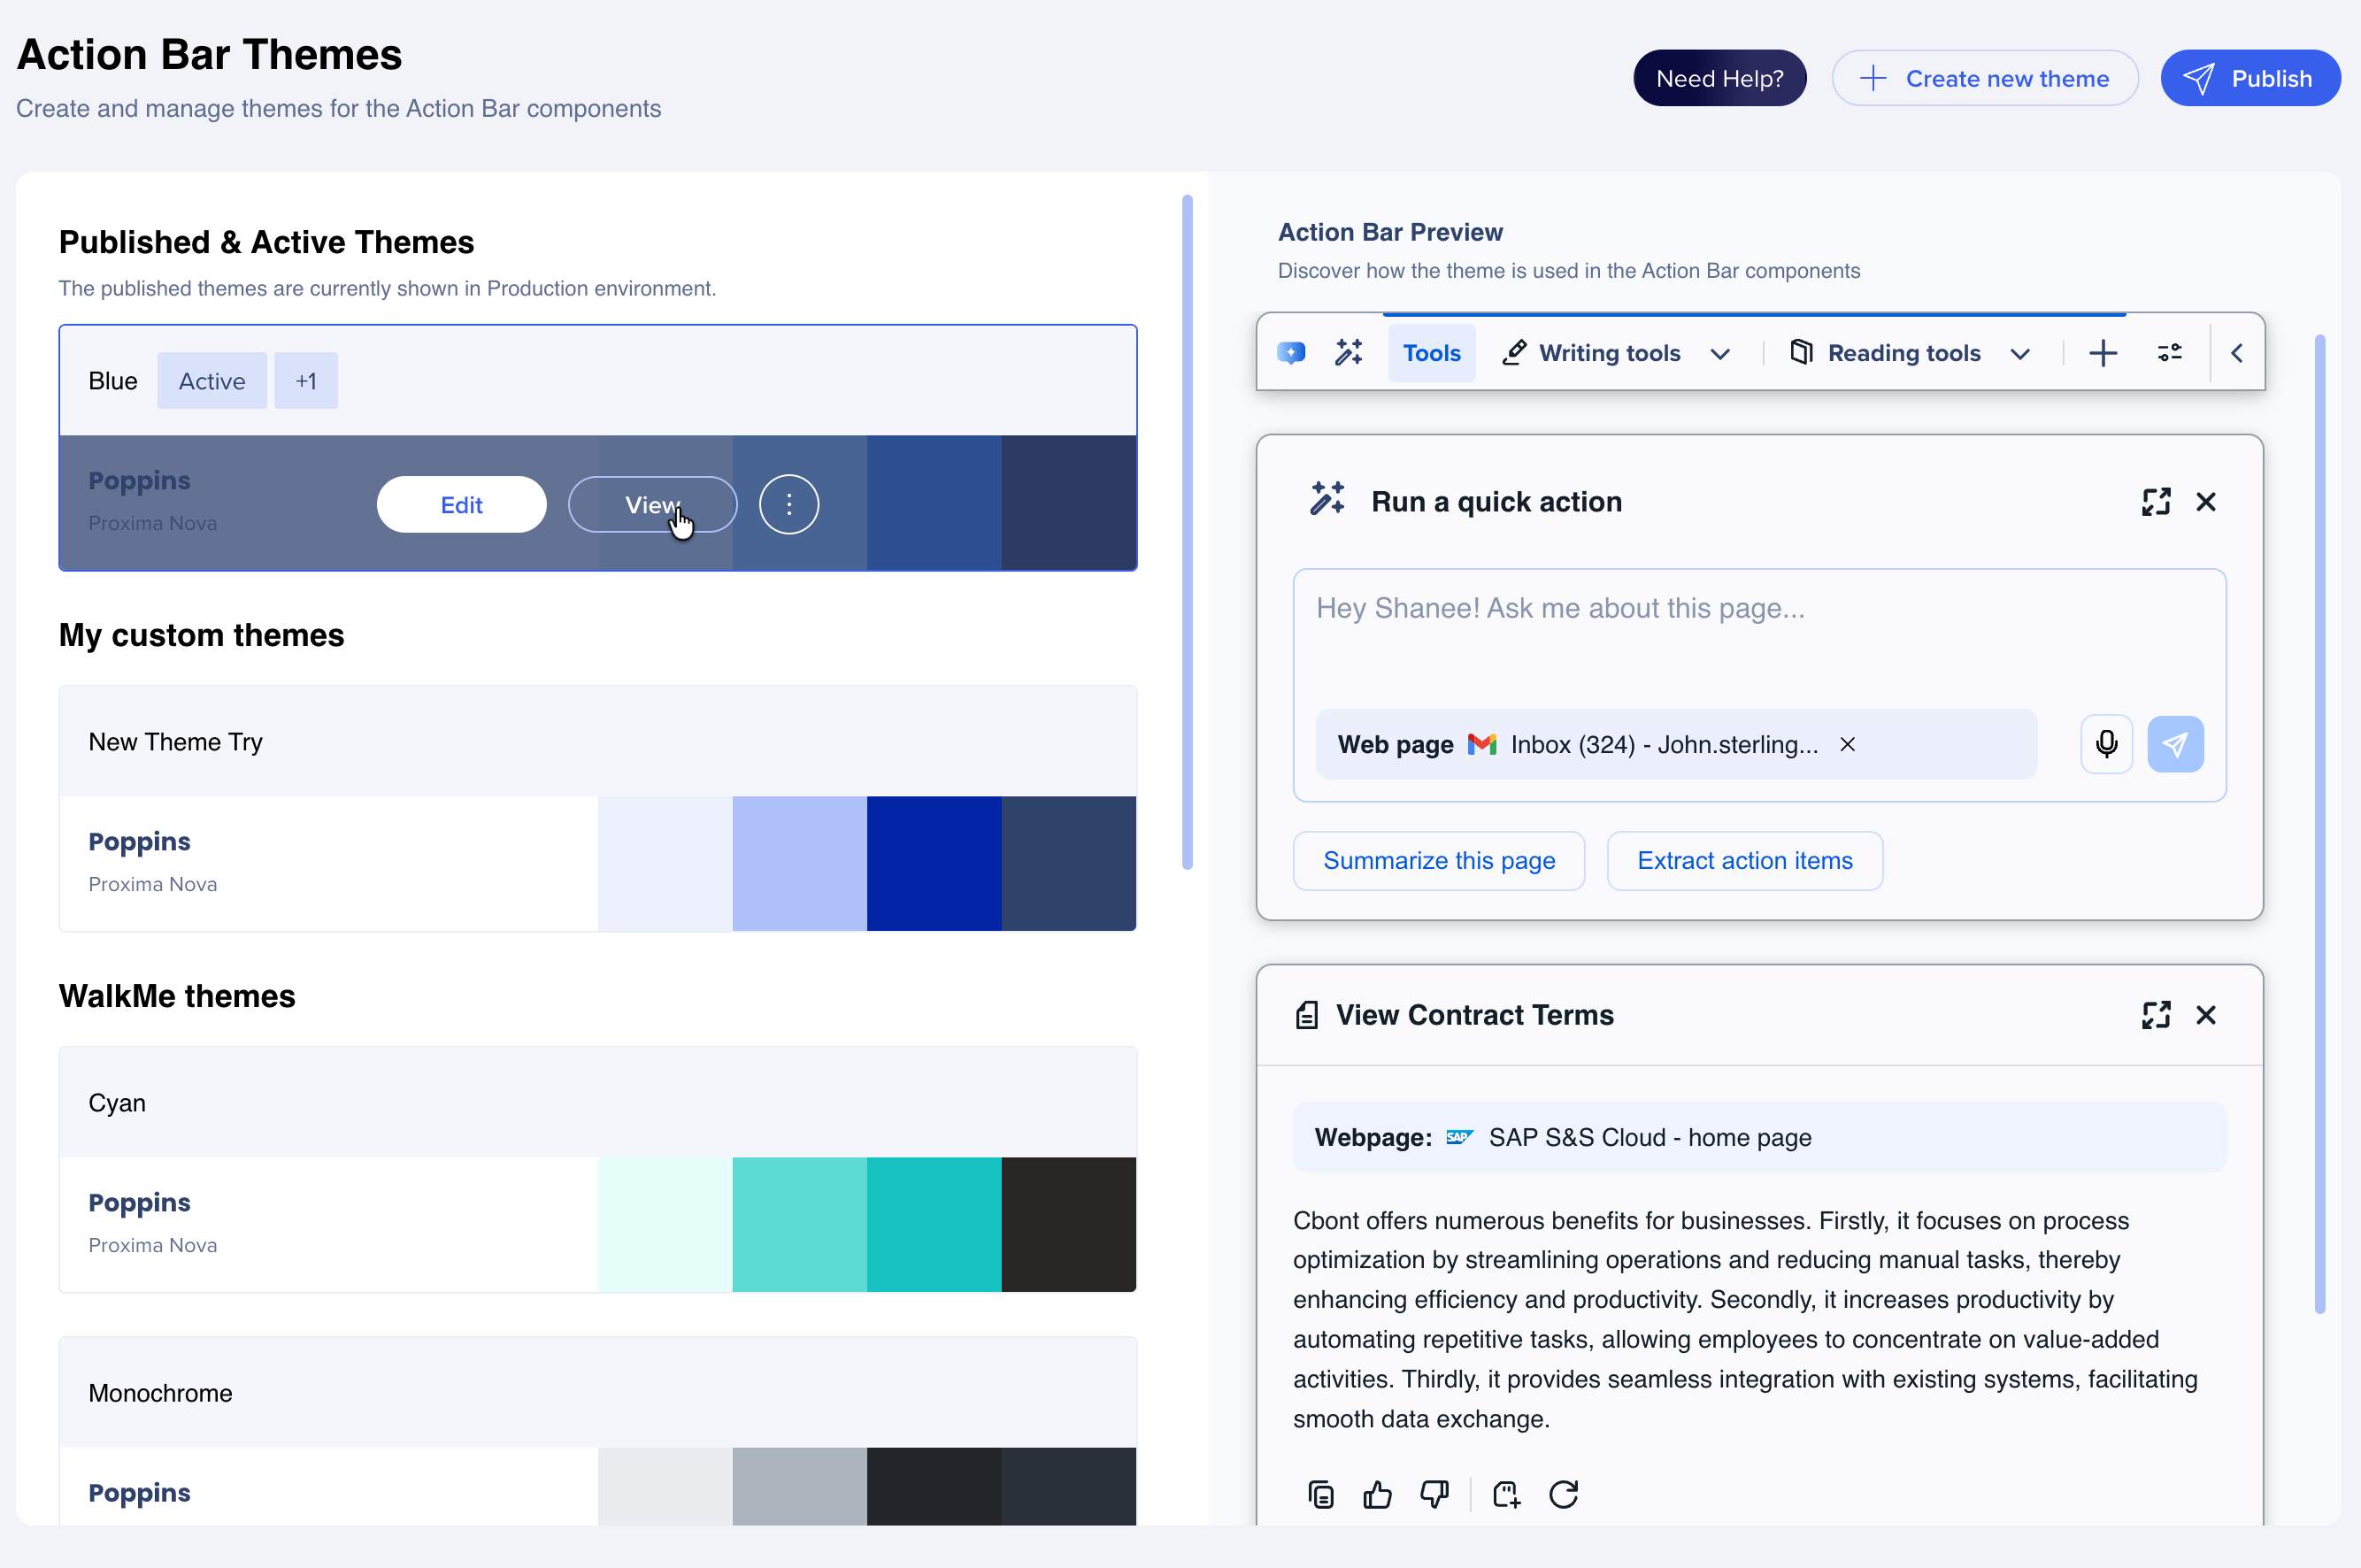The height and width of the screenshot is (1568, 2361).
Task: Click the microphone voice input icon
Action: pyautogui.click(x=2106, y=744)
